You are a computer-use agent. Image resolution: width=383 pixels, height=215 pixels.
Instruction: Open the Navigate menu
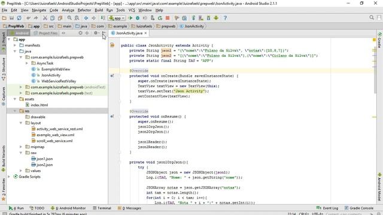[39, 10]
